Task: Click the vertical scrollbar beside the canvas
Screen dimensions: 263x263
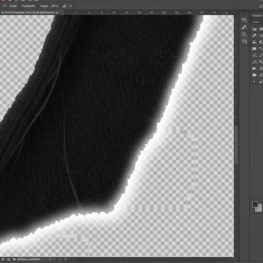Action: coord(236,144)
